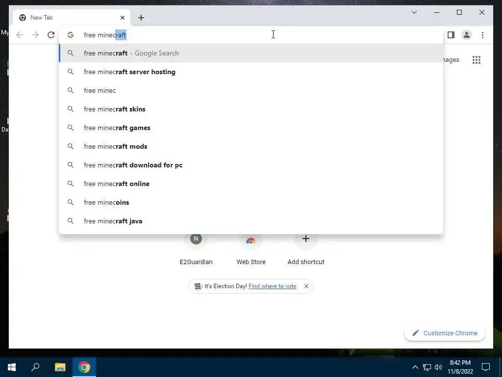Open the E2Guardian shortcut
The height and width of the screenshot is (377, 502).
(196, 249)
